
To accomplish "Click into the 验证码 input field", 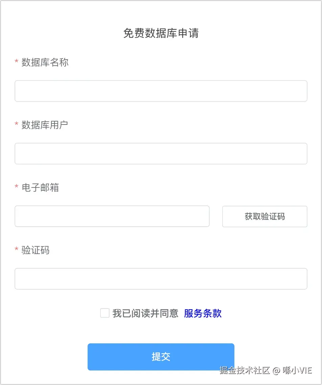I will pos(161,279).
